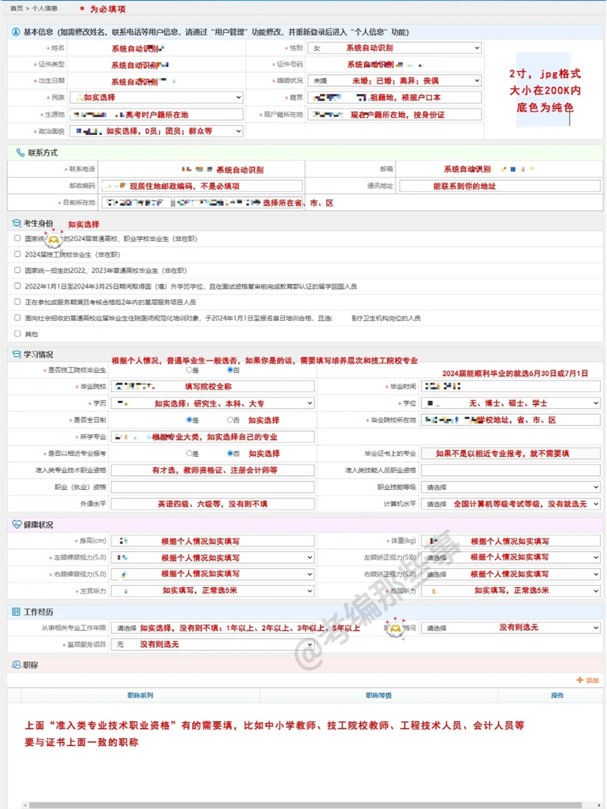Click the 所学专业 input field
This screenshot has height=809, width=607.
[212, 437]
